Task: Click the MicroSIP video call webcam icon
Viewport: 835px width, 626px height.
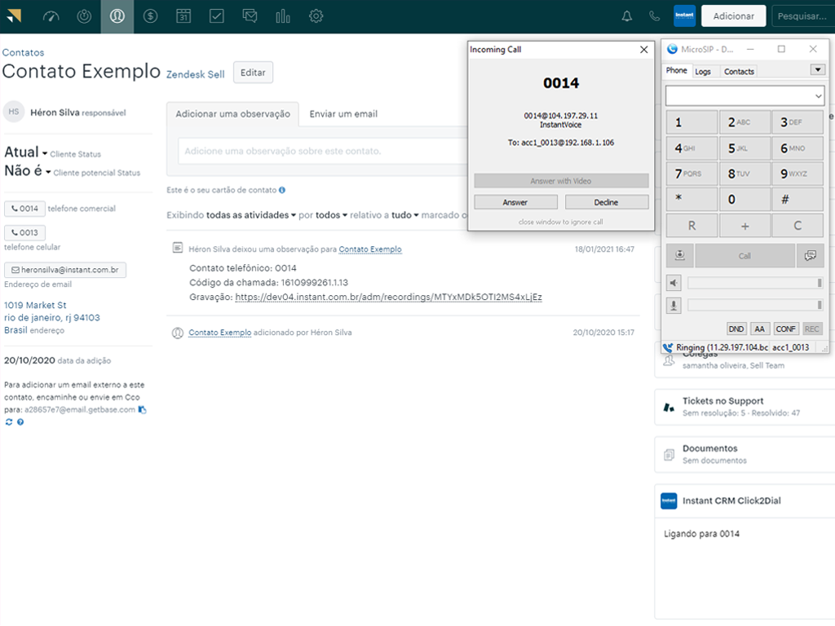Action: point(679,255)
